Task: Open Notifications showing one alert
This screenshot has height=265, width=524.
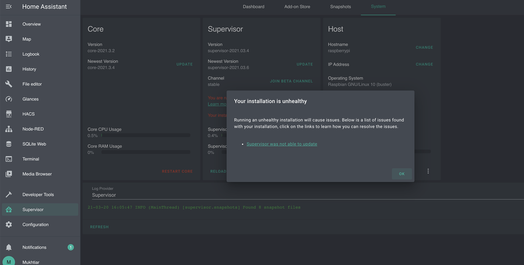Action: [34, 247]
